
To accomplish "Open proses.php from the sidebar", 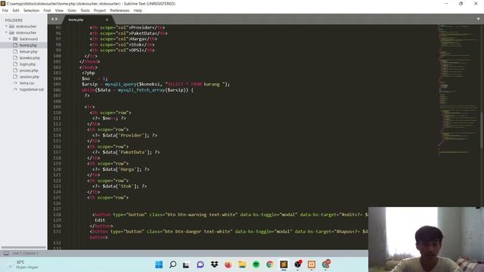I will [29, 70].
